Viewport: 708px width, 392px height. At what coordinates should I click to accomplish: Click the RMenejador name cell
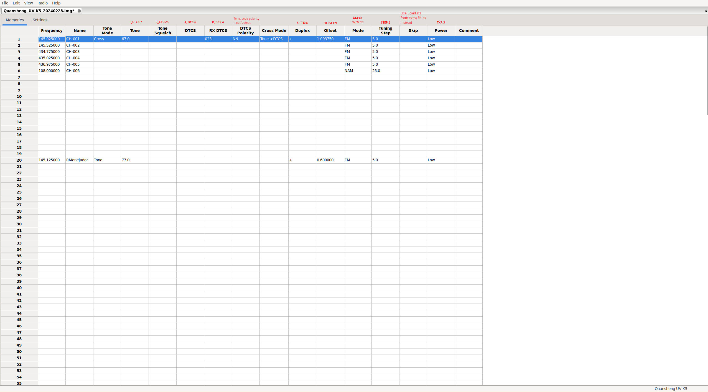coord(79,160)
